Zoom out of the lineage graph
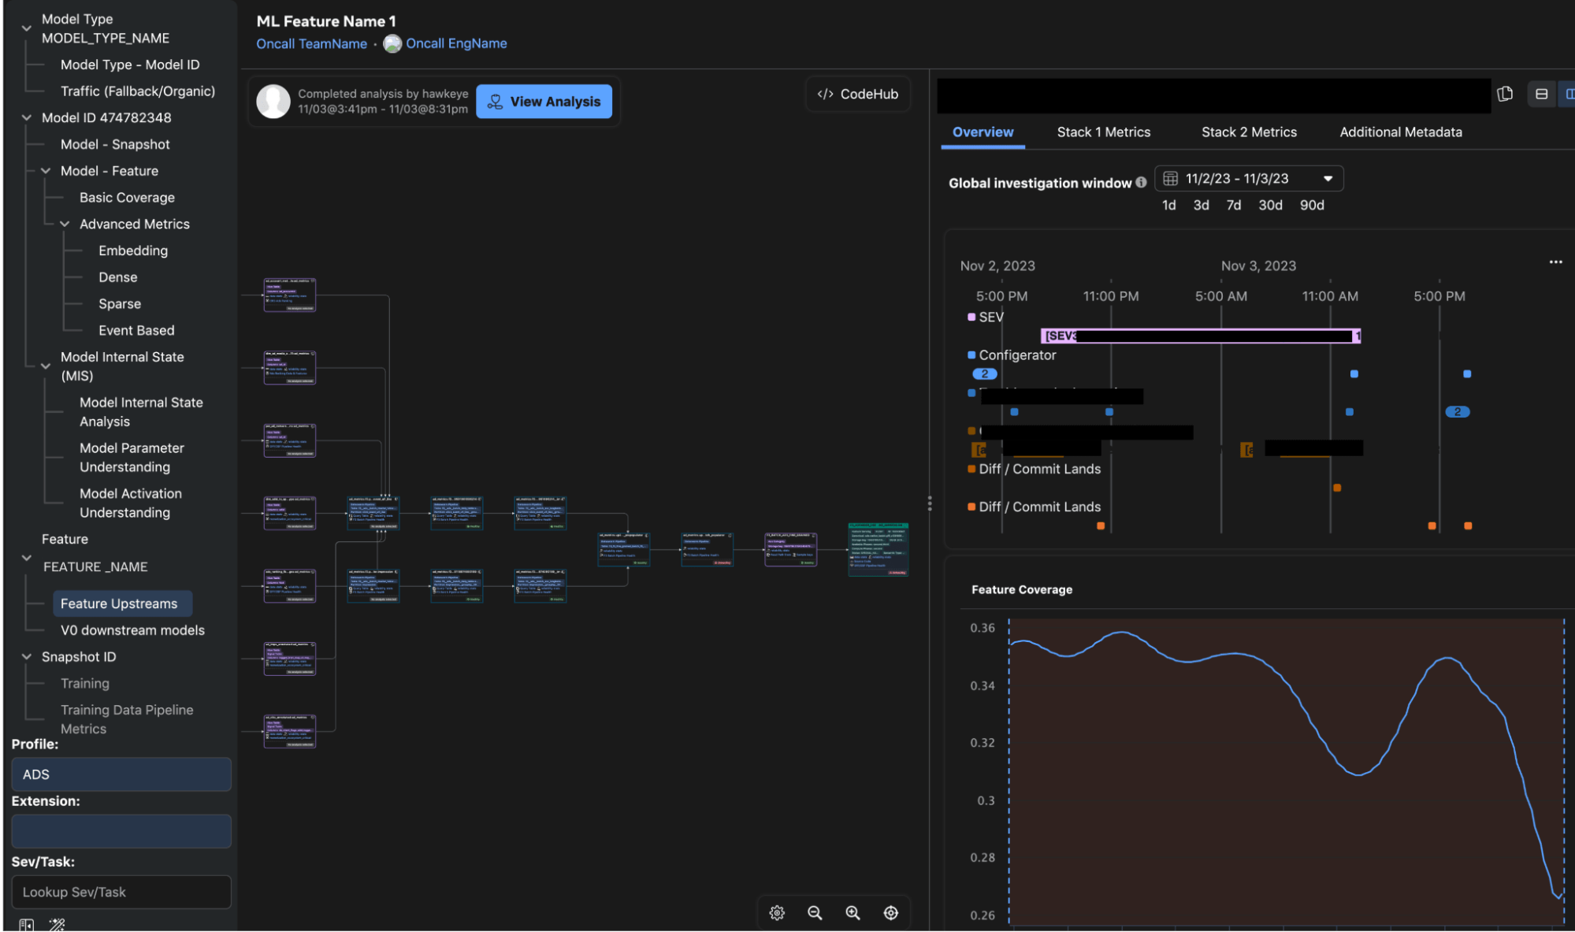This screenshot has height=932, width=1575. tap(815, 912)
